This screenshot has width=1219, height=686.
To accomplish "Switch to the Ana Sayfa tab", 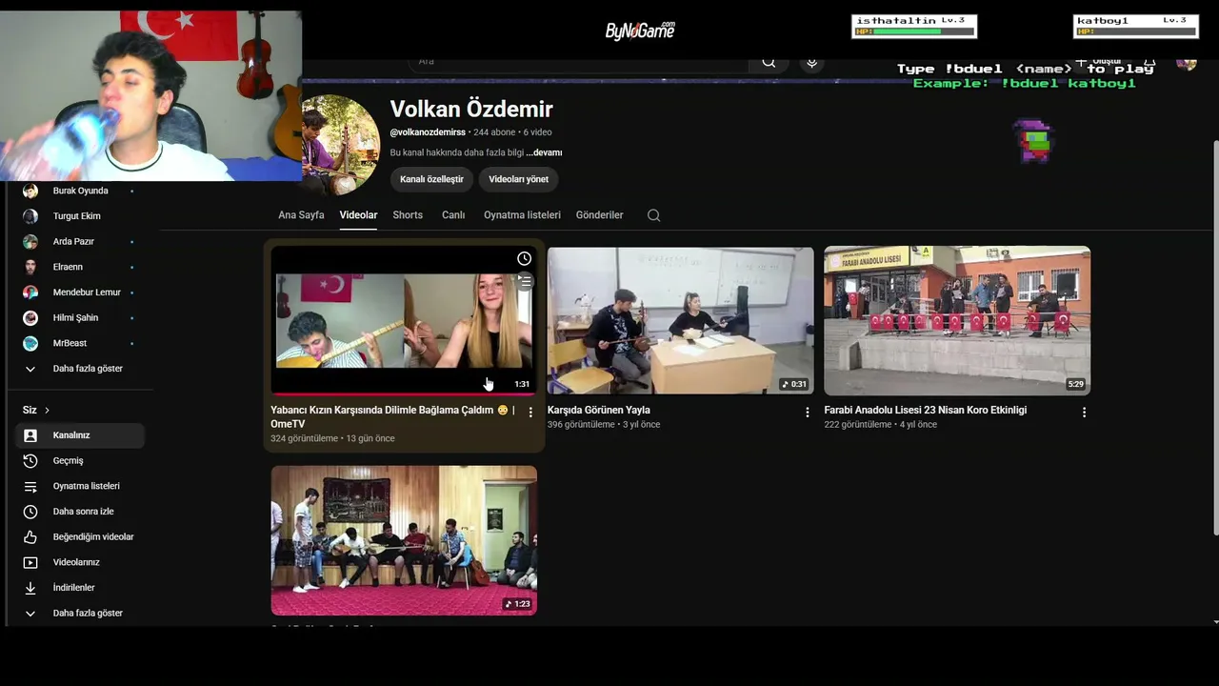I will [301, 215].
